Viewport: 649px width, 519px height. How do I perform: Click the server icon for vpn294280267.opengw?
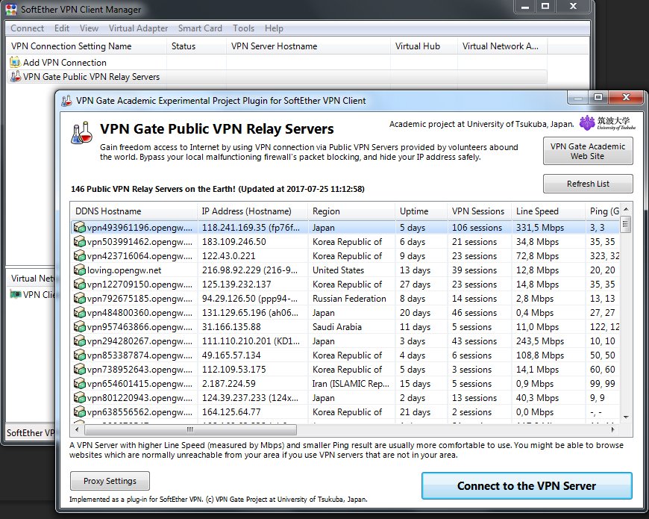(79, 341)
